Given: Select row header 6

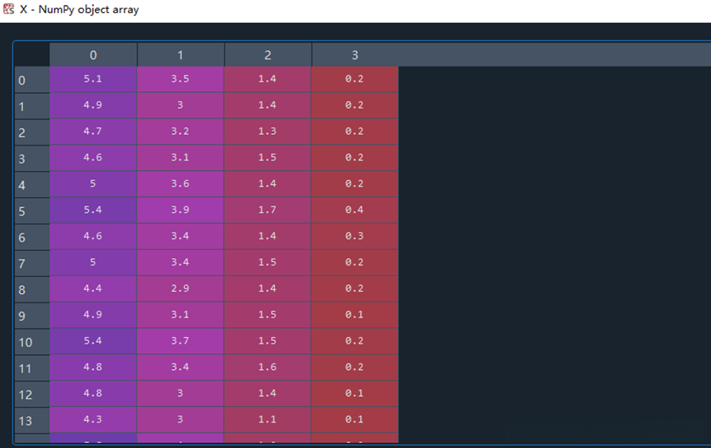Looking at the screenshot, I should point(32,238).
